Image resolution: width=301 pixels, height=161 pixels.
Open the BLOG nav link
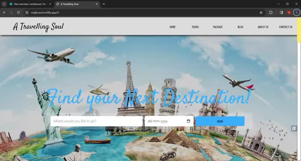coord(240,27)
